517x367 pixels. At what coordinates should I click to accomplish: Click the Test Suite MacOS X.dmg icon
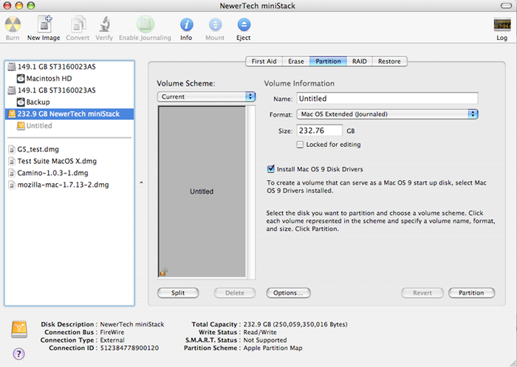pos(12,161)
